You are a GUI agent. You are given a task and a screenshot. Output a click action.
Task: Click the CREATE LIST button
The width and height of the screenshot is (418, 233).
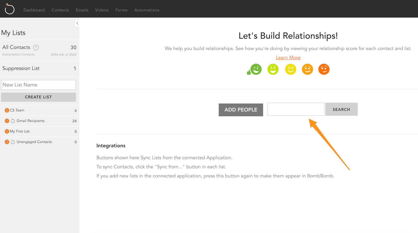[38, 97]
